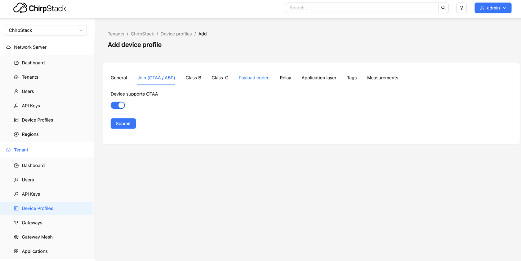Click the highlighted Device Profiles icon
The height and width of the screenshot is (261, 521).
[x=16, y=208]
